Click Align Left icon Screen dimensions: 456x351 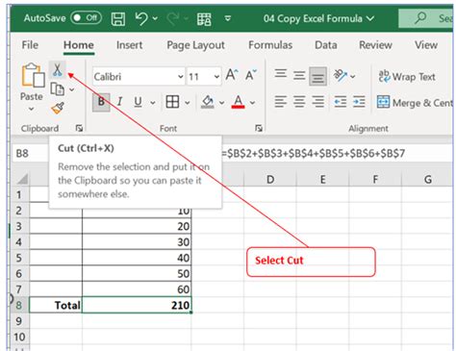(x=281, y=102)
